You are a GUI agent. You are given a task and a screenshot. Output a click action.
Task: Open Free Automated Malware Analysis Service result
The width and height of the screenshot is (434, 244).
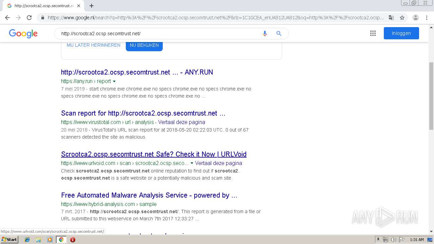(x=149, y=195)
